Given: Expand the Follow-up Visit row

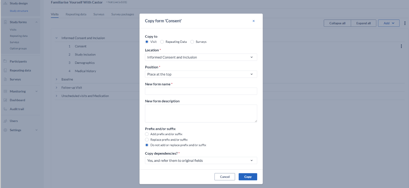Looking at the screenshot, I should (x=57, y=88).
